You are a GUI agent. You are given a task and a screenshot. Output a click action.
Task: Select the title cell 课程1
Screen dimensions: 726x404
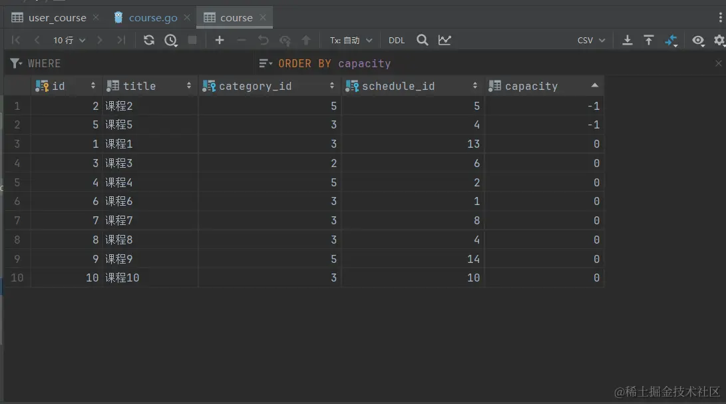(150, 144)
